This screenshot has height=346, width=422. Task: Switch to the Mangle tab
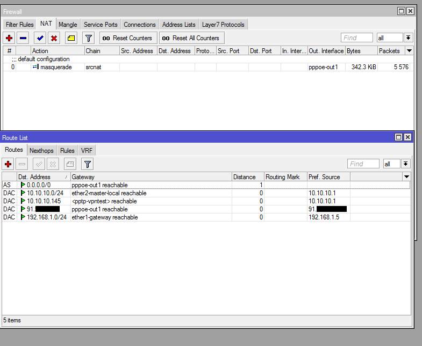point(68,25)
